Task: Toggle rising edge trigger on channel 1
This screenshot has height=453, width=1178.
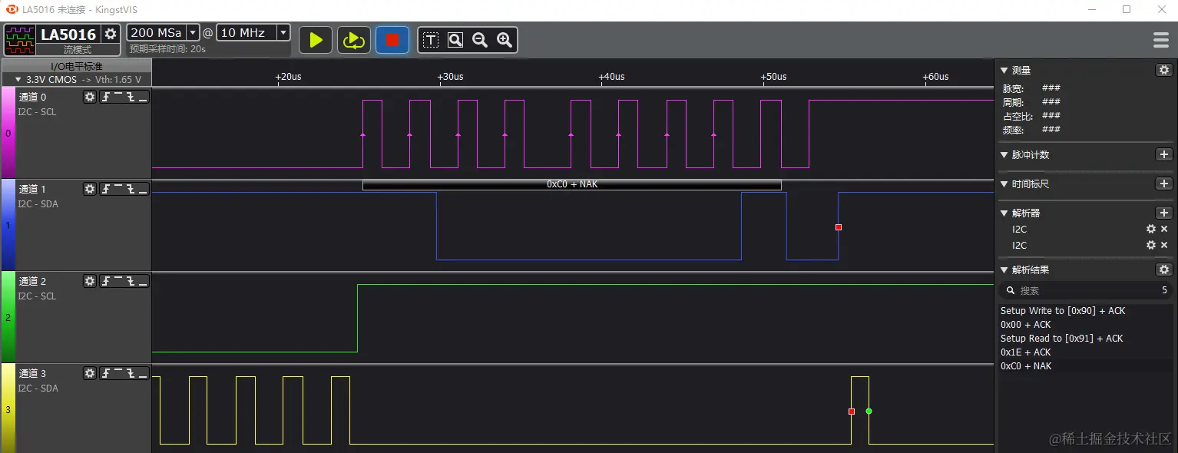Action: 106,189
